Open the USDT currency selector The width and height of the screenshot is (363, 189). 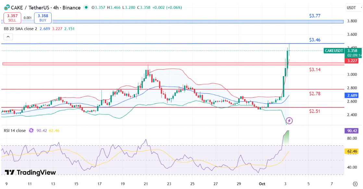pyautogui.click(x=351, y=7)
